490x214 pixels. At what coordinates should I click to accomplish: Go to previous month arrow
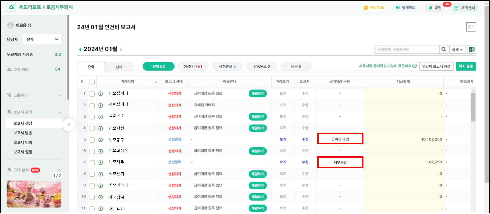(x=80, y=49)
